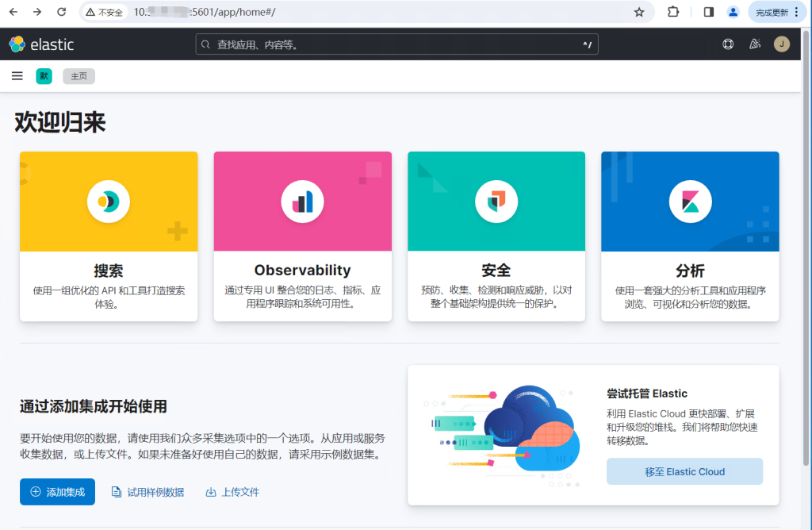Click the search field 查找应用、内容等
Image resolution: width=812 pixels, height=530 pixels.
pos(396,44)
